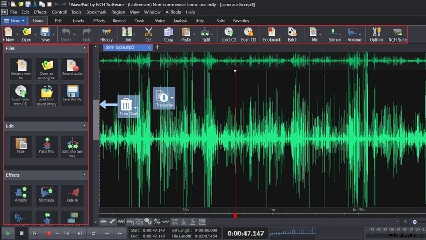Click Load from sound library icon

point(46,95)
